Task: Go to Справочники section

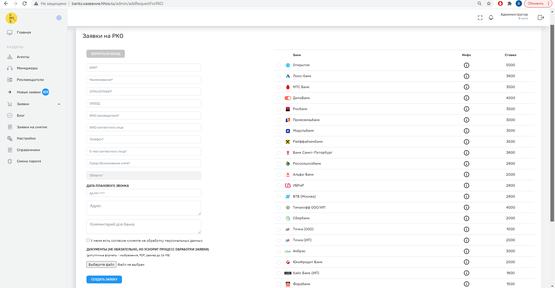Action: pyautogui.click(x=28, y=150)
